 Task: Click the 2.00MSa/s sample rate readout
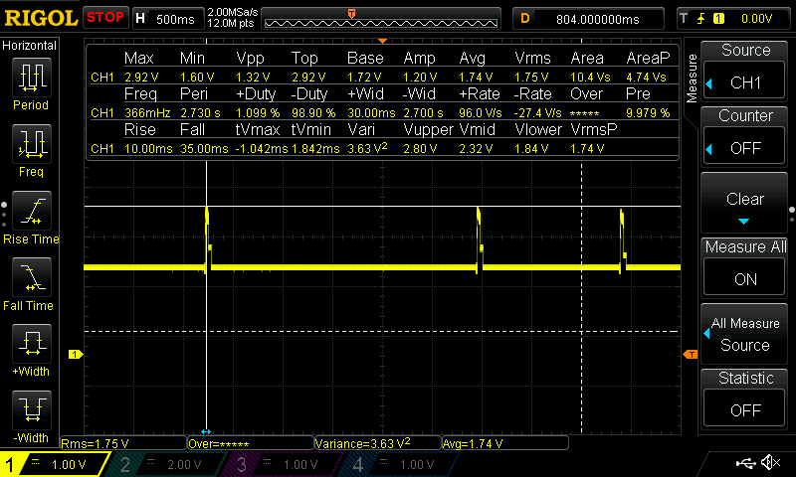pyautogui.click(x=233, y=12)
